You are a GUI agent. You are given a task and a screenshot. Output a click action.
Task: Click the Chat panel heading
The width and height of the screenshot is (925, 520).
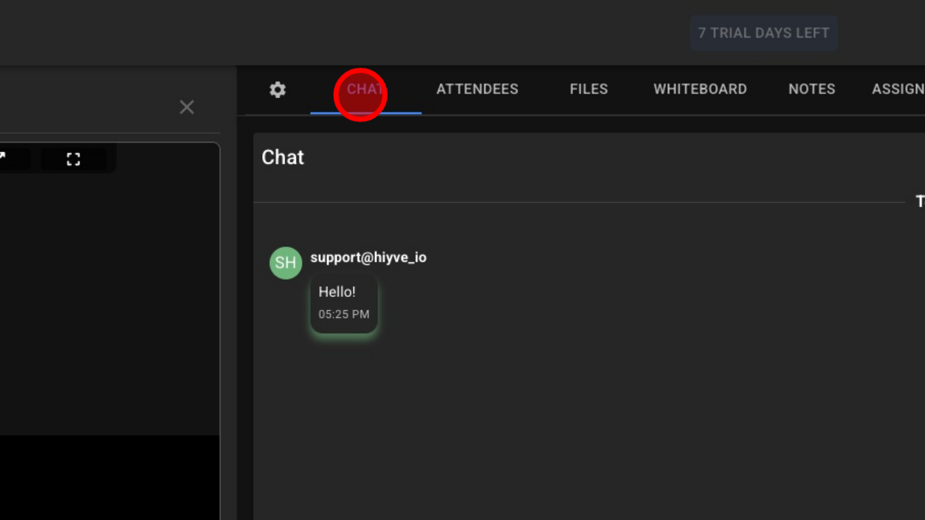tap(283, 157)
